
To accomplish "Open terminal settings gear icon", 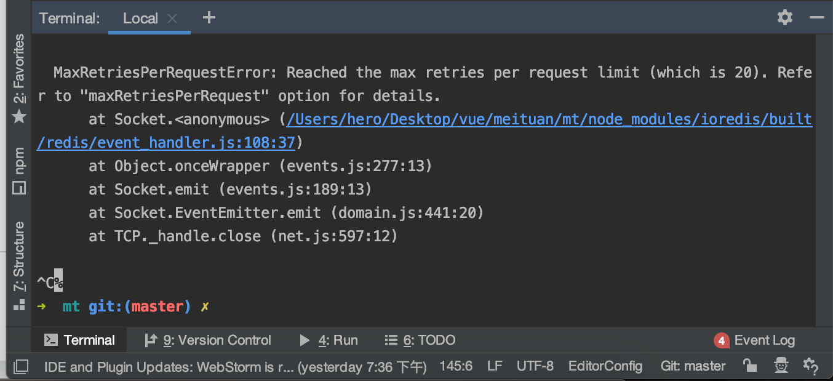I will (x=785, y=17).
